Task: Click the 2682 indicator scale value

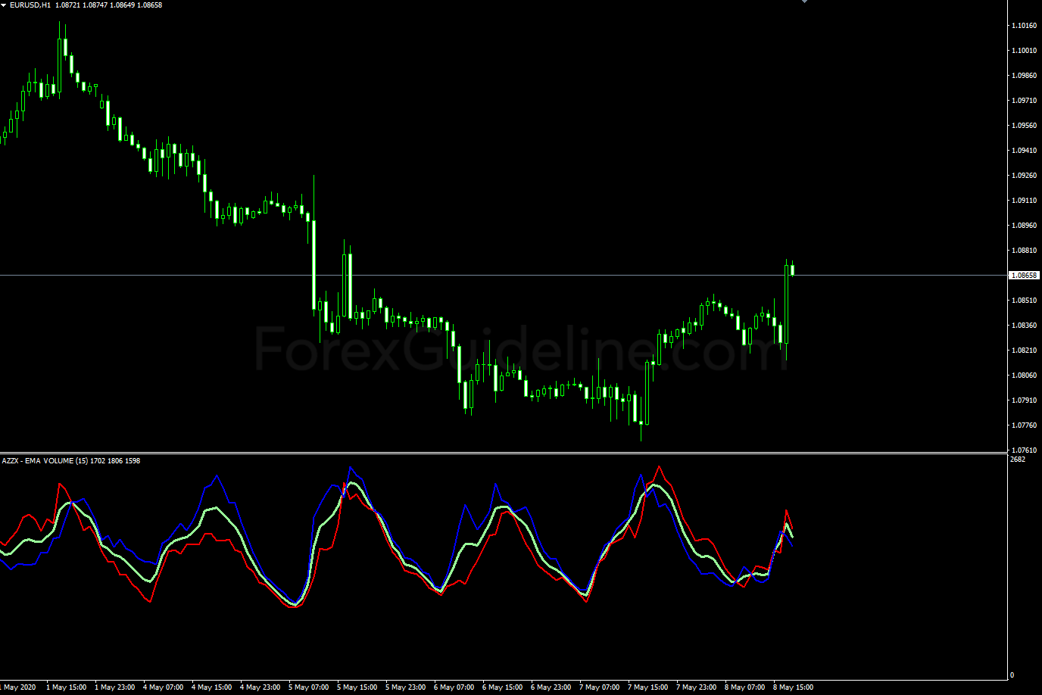Action: (1018, 460)
